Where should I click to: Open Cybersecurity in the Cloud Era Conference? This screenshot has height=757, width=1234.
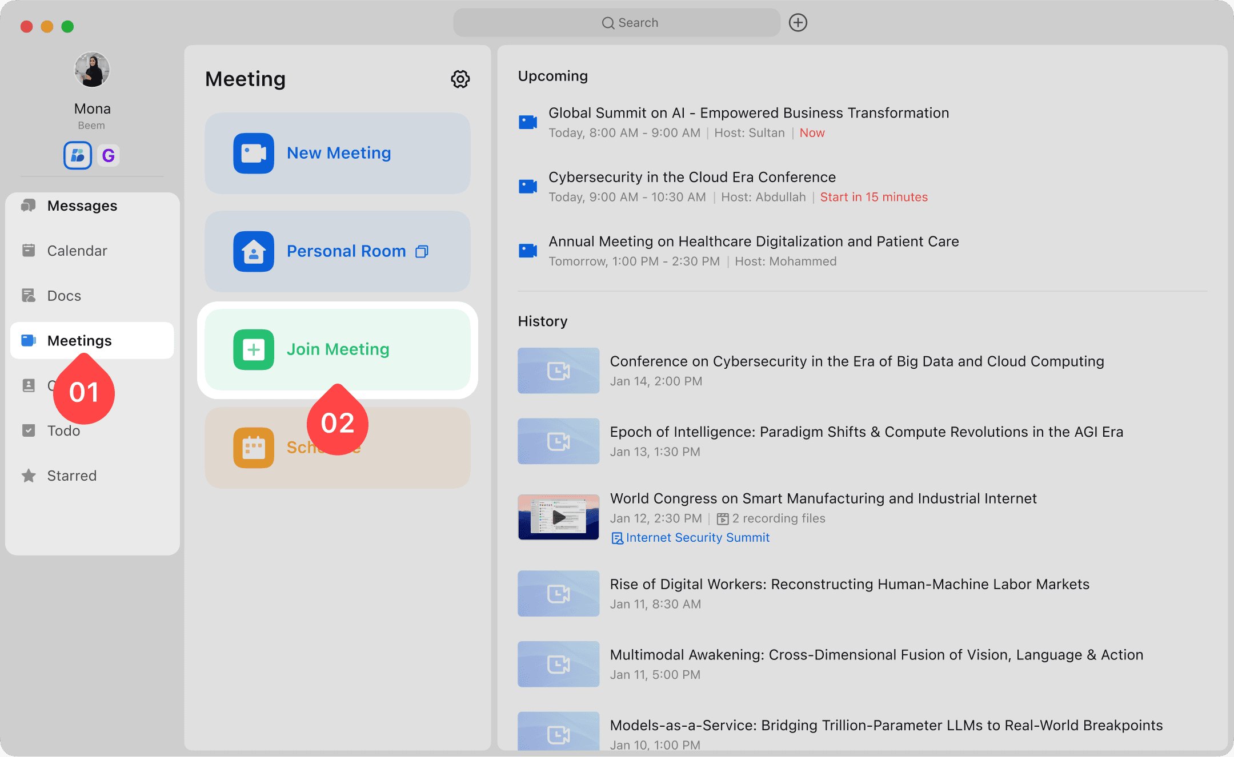[692, 178]
